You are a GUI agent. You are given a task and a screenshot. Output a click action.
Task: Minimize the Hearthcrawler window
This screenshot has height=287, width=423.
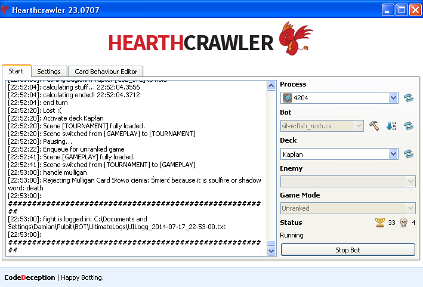pos(388,10)
